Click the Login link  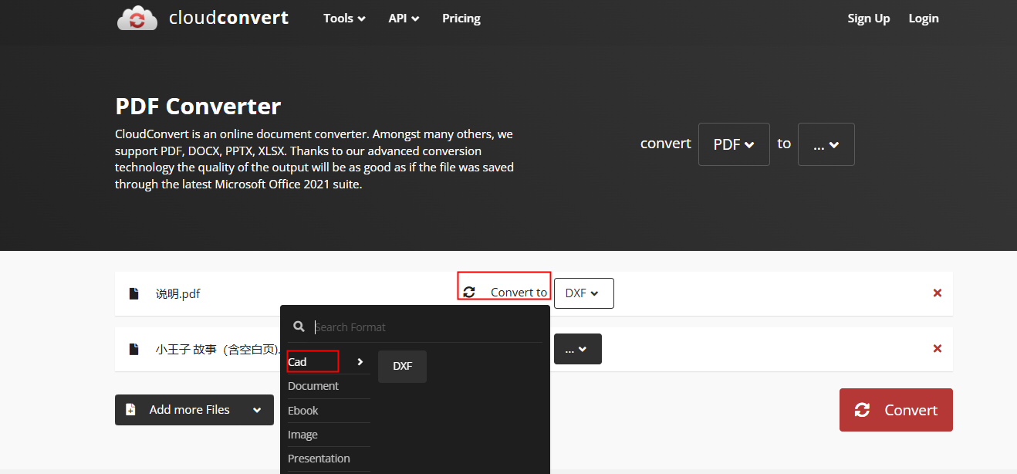point(924,18)
